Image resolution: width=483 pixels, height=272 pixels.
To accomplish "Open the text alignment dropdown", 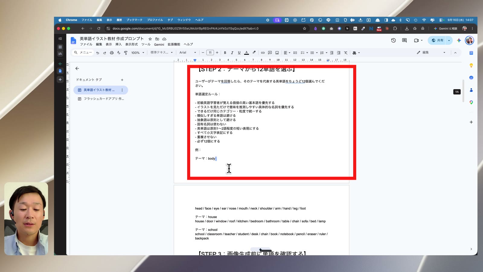I will click(x=287, y=53).
